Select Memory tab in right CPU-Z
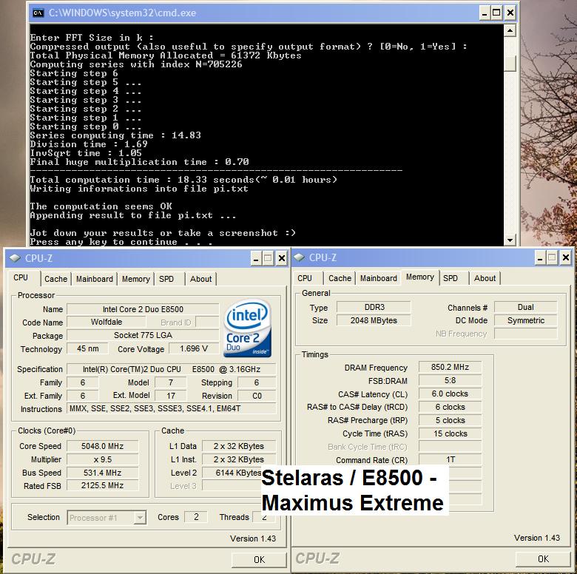577x574 pixels. click(x=420, y=277)
